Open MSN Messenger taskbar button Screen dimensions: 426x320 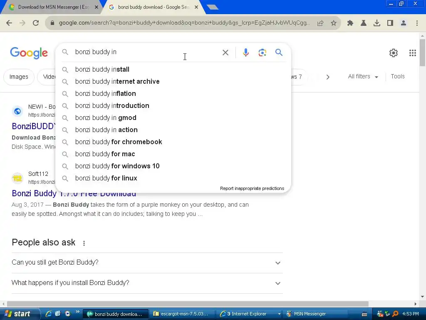pyautogui.click(x=315, y=314)
